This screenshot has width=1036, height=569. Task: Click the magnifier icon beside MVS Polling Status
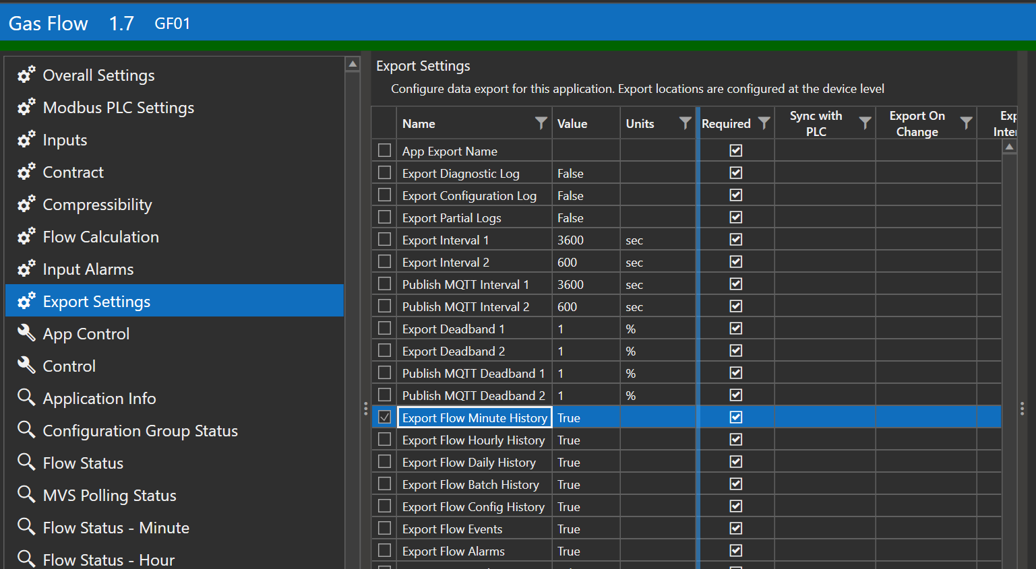click(26, 494)
